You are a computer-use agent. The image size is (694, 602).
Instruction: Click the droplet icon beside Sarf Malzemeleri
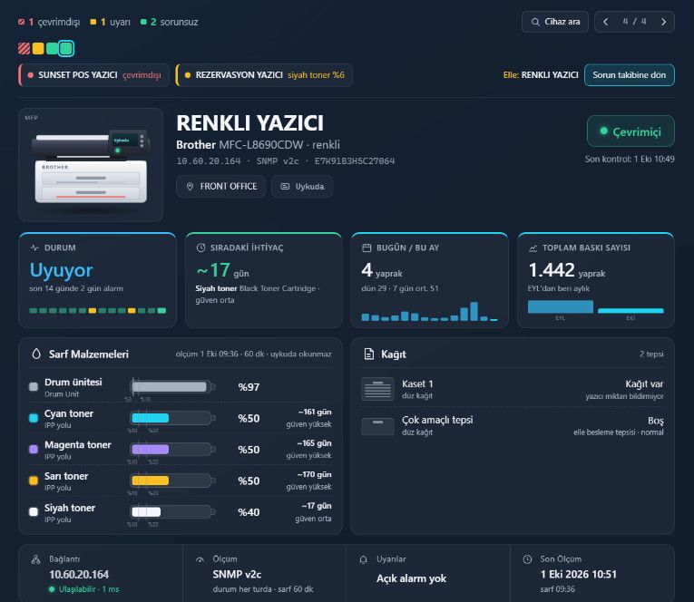pyautogui.click(x=36, y=354)
